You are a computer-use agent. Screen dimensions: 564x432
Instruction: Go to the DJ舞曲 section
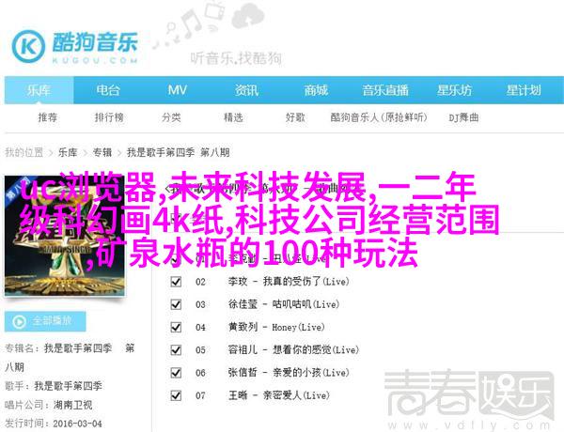pos(463,117)
